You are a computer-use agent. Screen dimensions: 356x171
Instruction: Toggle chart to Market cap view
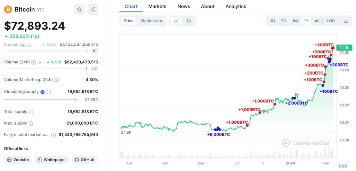151,21
